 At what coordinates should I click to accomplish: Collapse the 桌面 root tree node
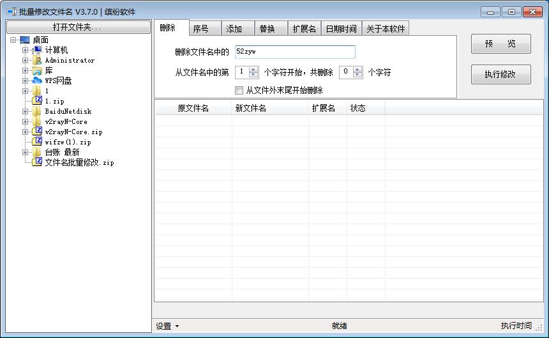click(13, 40)
